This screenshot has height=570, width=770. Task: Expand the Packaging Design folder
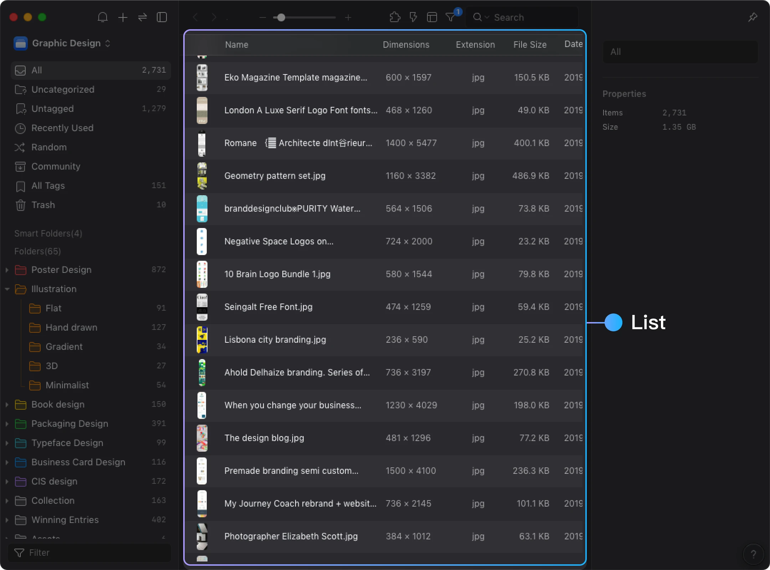(x=7, y=424)
